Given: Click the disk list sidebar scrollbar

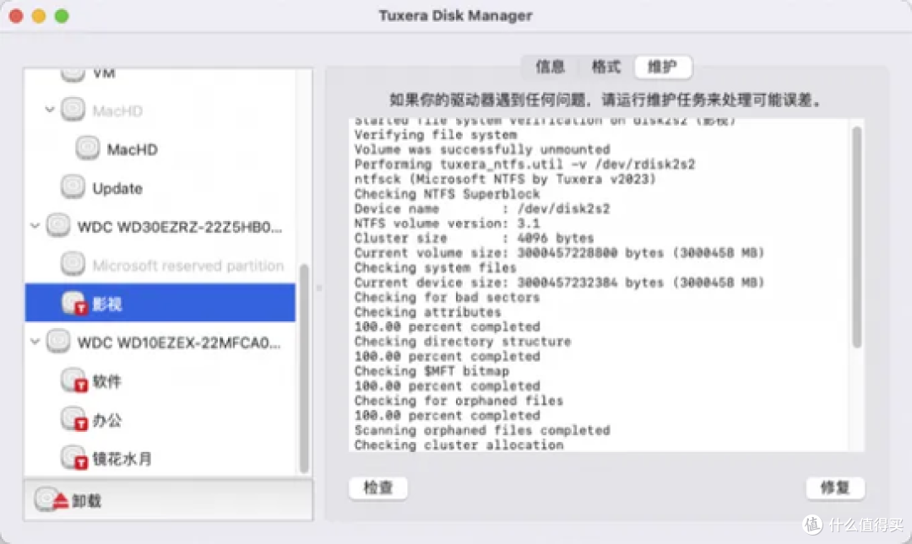Looking at the screenshot, I should (304, 369).
